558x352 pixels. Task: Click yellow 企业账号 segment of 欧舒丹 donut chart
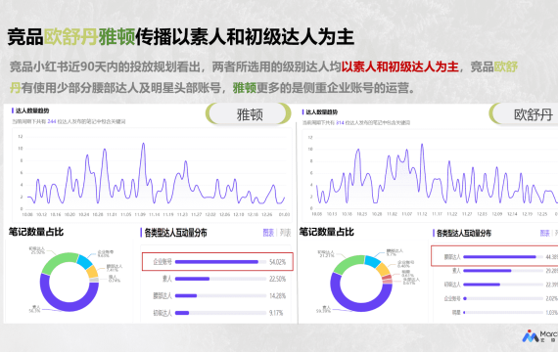(384, 270)
